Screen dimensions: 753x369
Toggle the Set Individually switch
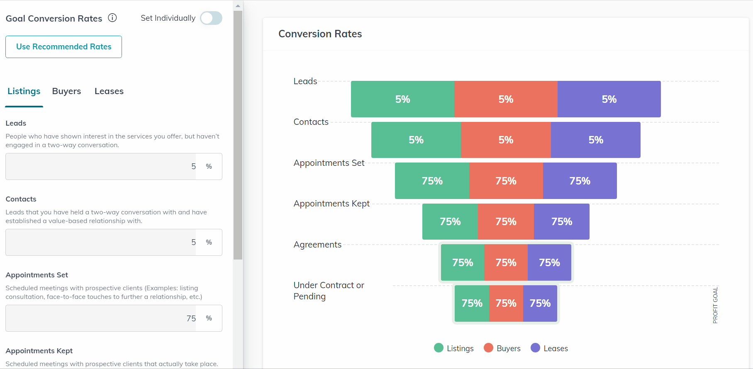tap(211, 18)
